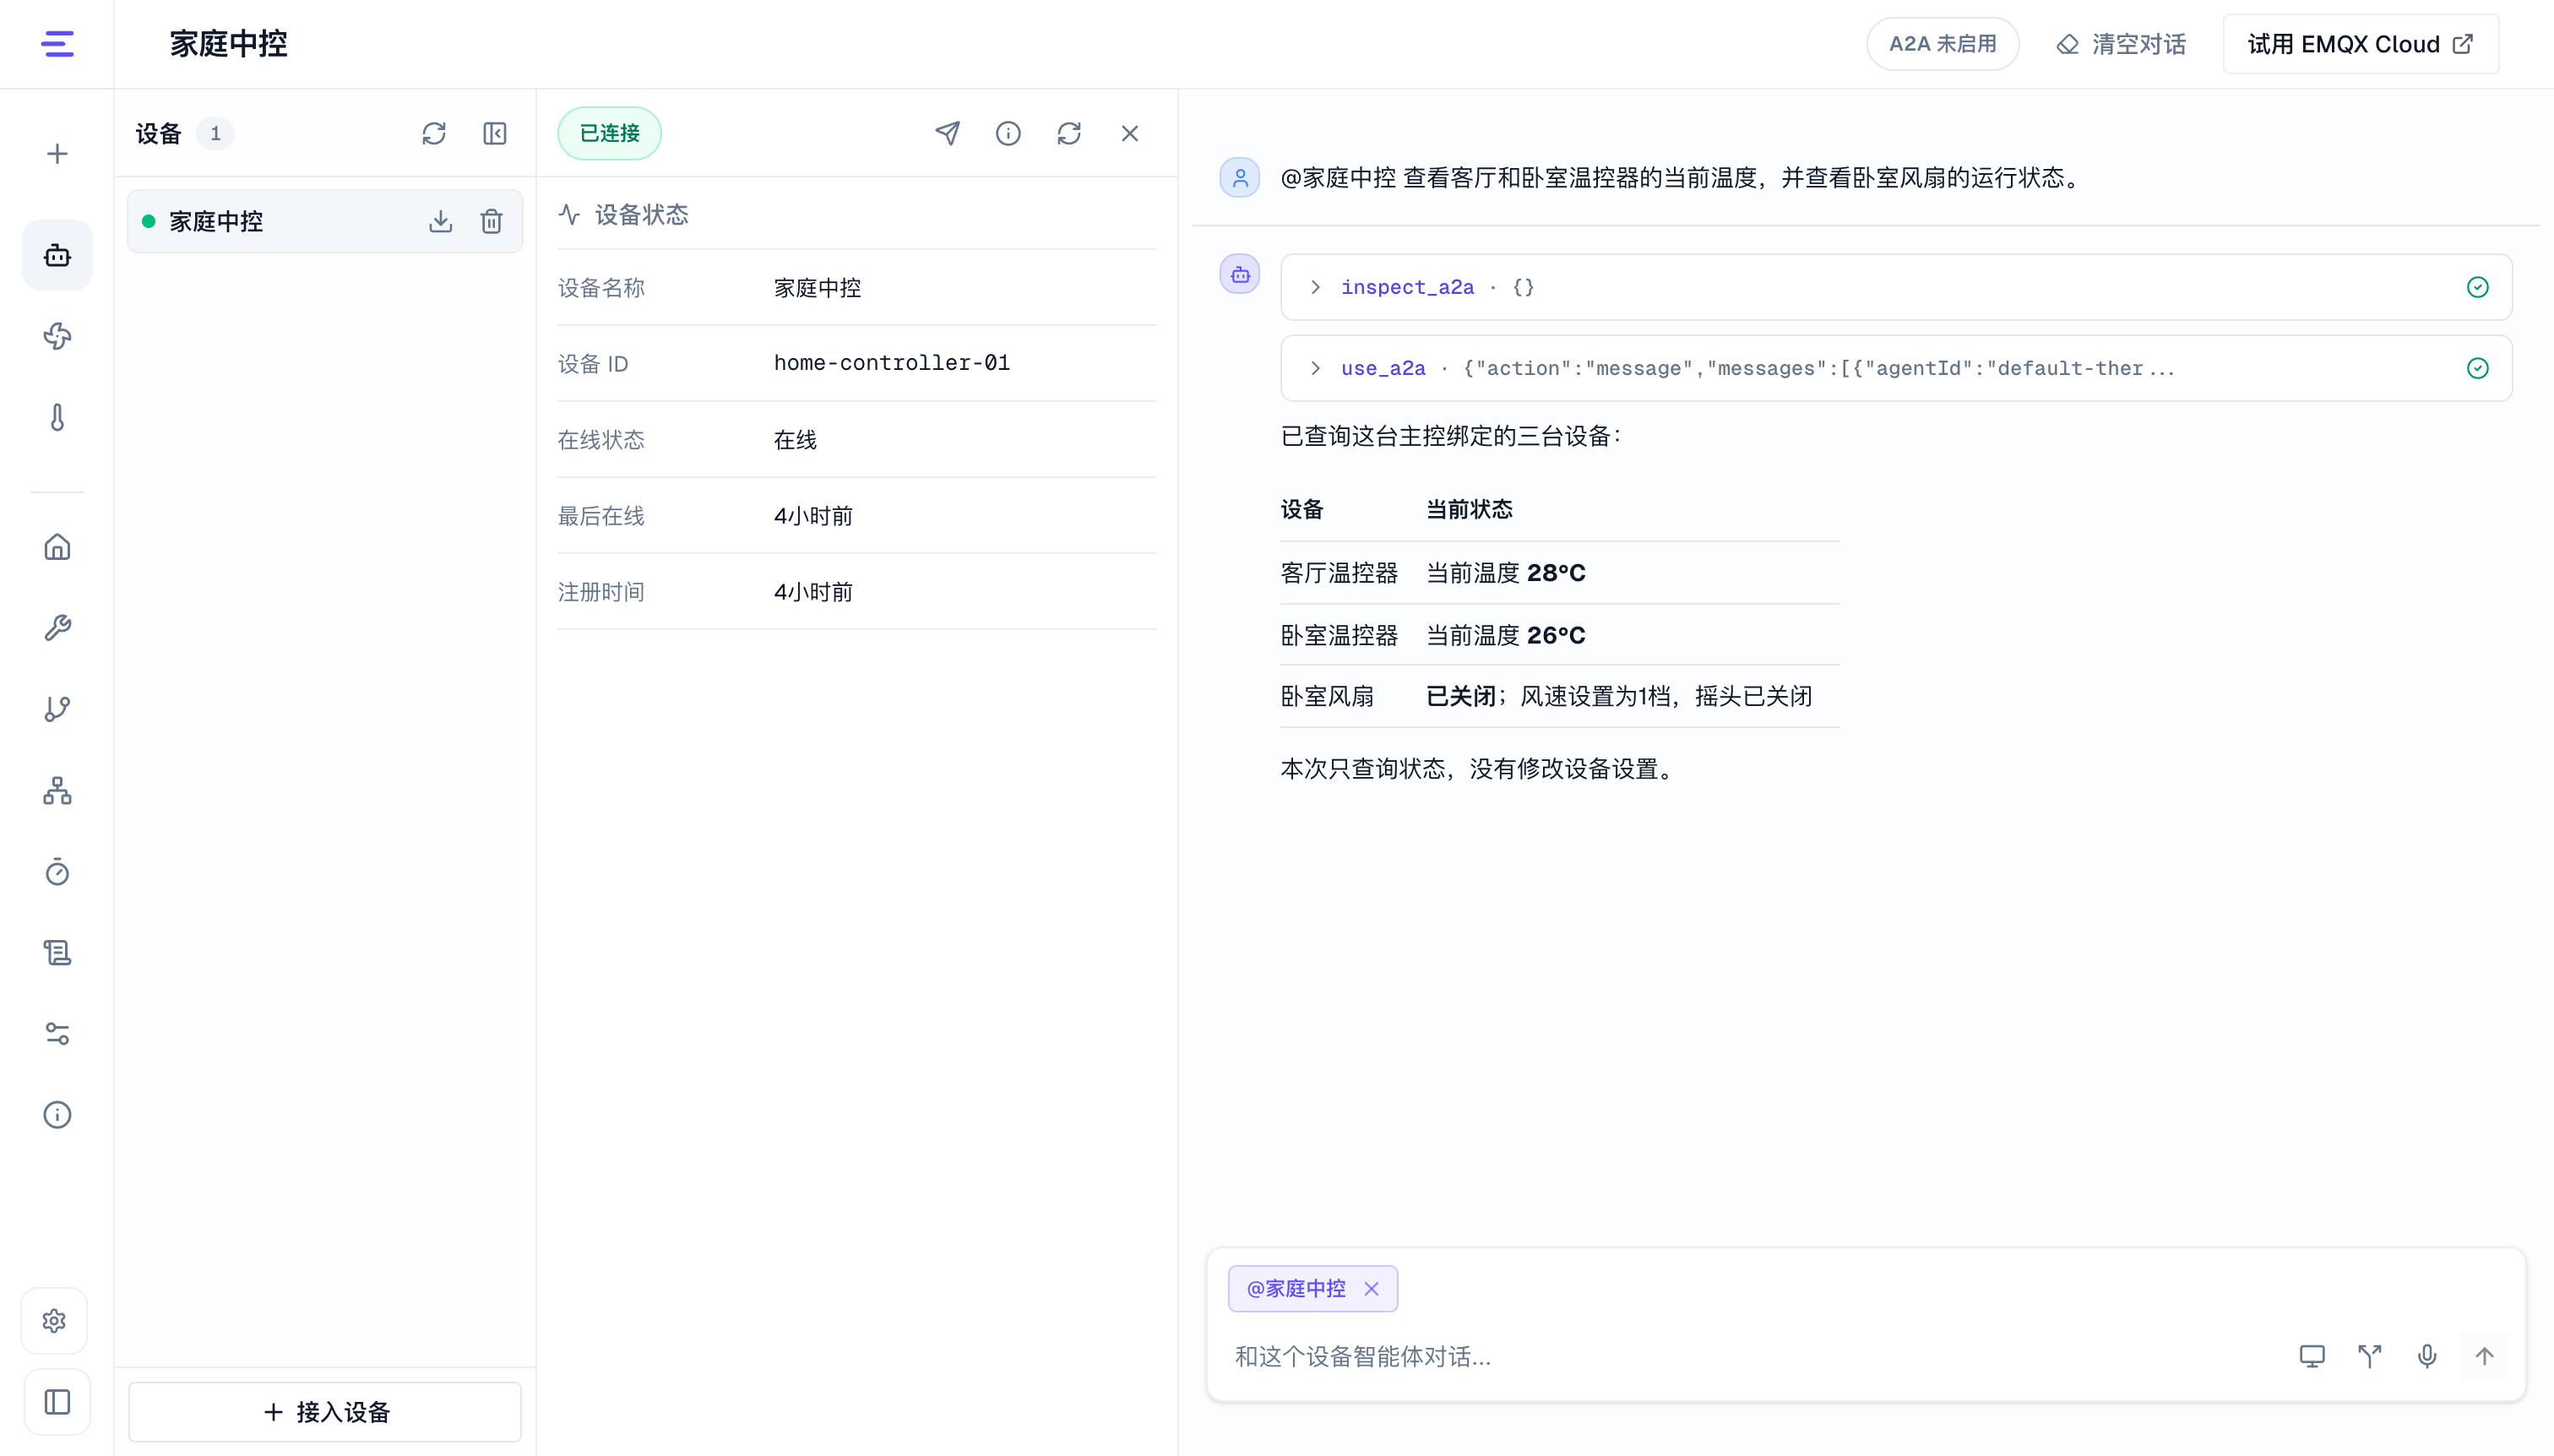Open the thermometer icon in sidebar

coord(57,417)
